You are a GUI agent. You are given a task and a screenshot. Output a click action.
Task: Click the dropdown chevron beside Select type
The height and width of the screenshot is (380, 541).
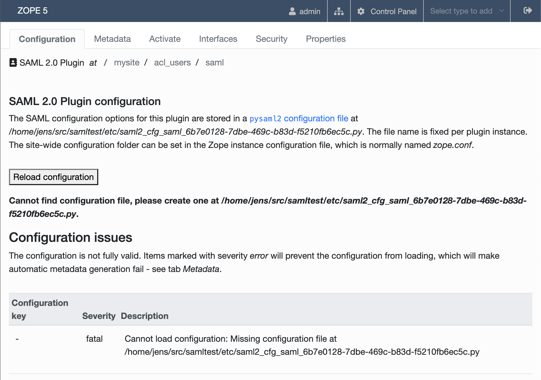501,11
